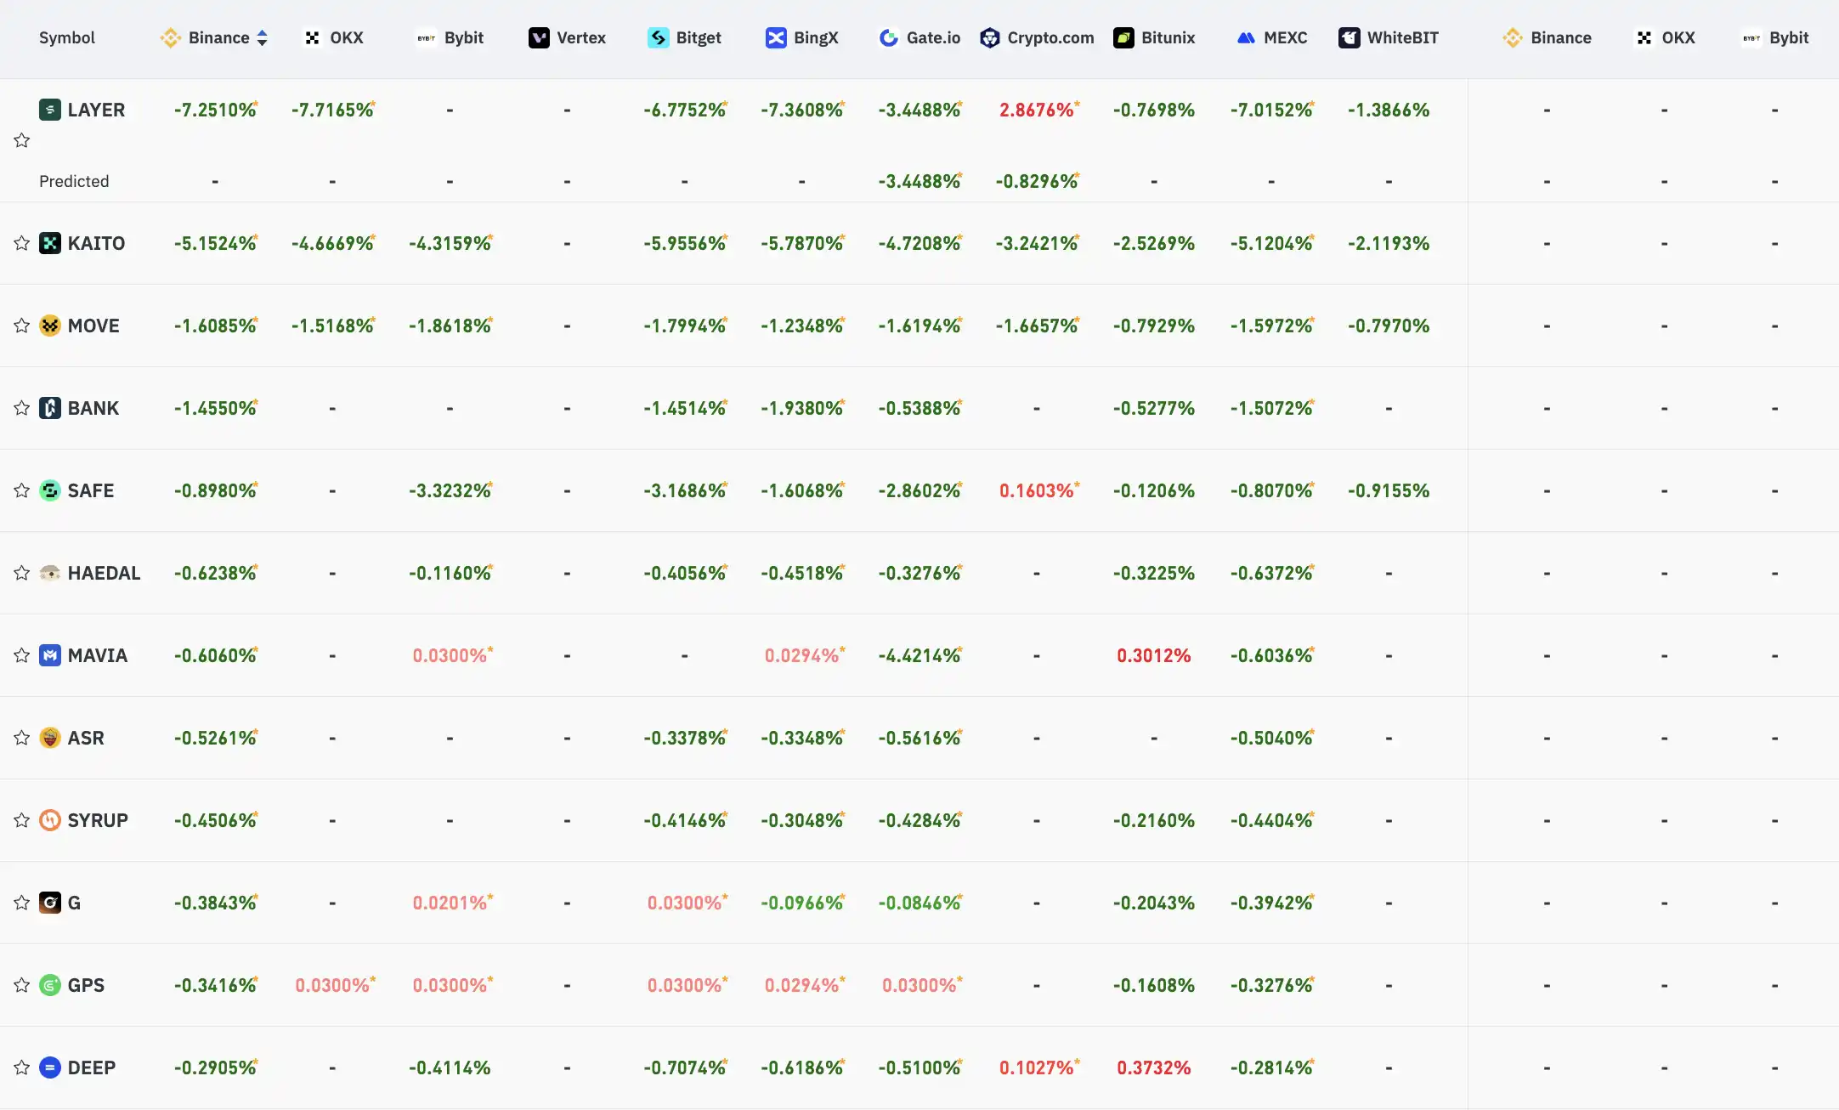Toggle the star next to SAFE
Screen dimensions: 1839x1110
(22, 490)
